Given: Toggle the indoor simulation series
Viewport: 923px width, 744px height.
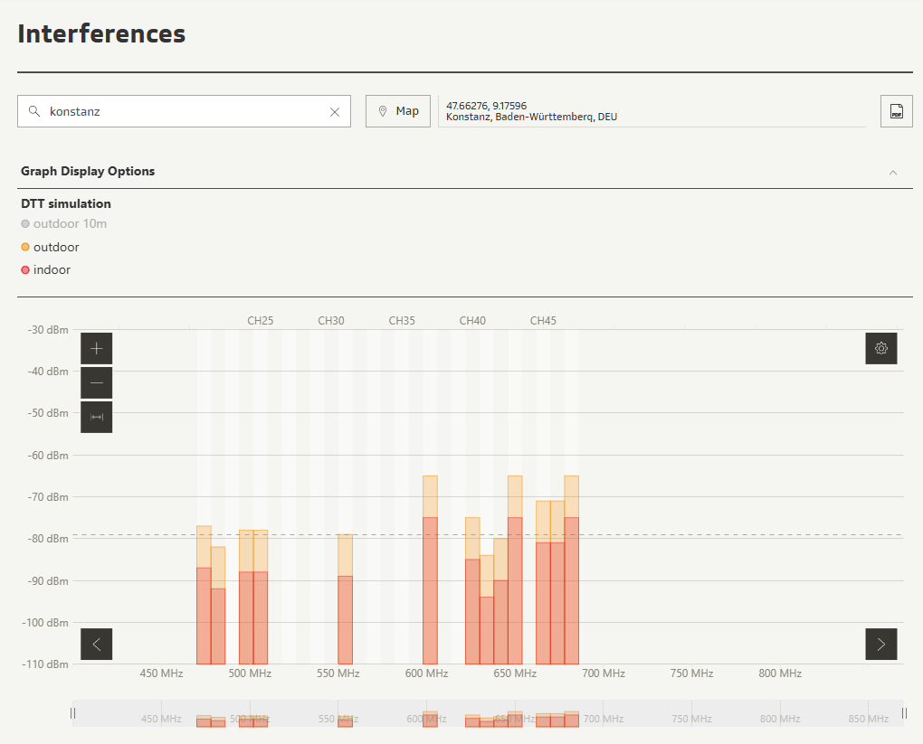Looking at the screenshot, I should pyautogui.click(x=46, y=270).
